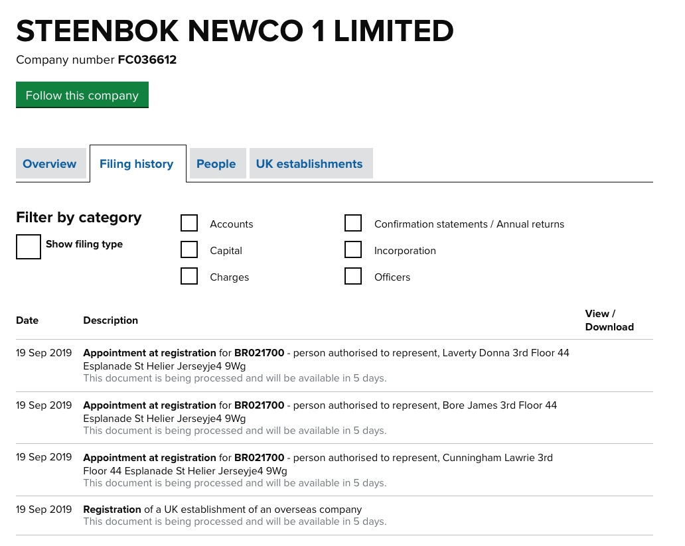
Task: Check the Confirmation statements / Annual returns box
Action: (353, 224)
